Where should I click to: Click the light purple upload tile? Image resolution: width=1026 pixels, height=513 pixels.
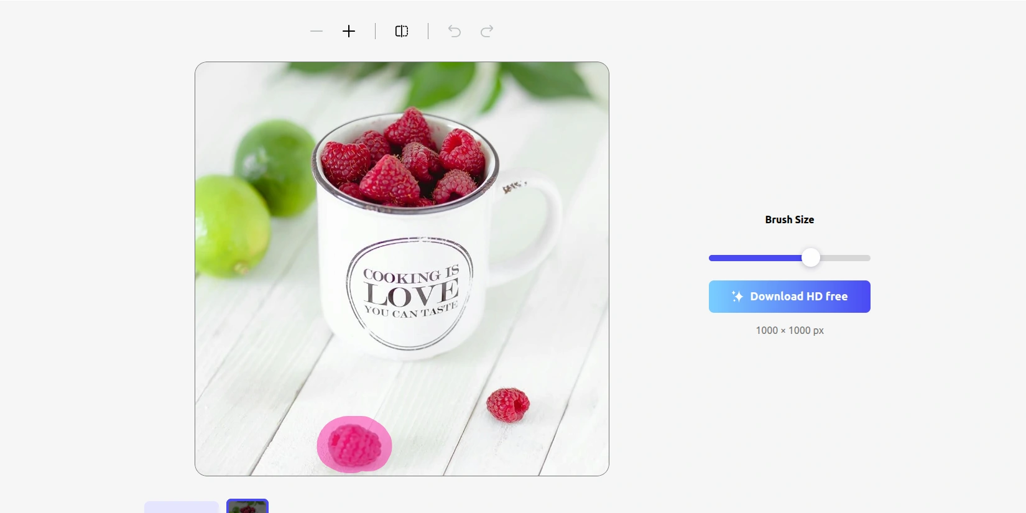(x=182, y=507)
